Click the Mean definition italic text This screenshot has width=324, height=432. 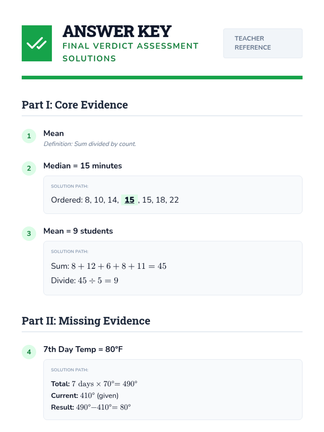click(90, 144)
